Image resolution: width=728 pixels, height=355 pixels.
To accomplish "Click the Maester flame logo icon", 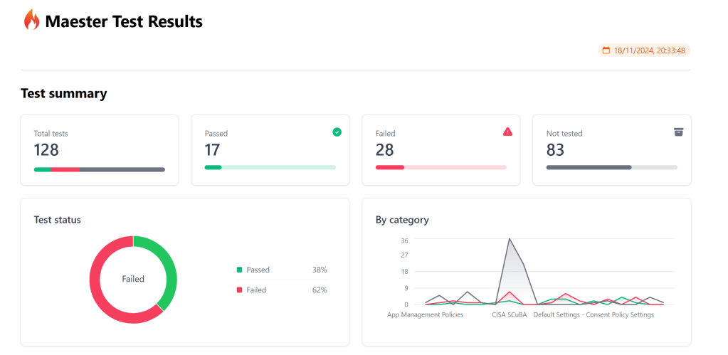I will coord(31,21).
